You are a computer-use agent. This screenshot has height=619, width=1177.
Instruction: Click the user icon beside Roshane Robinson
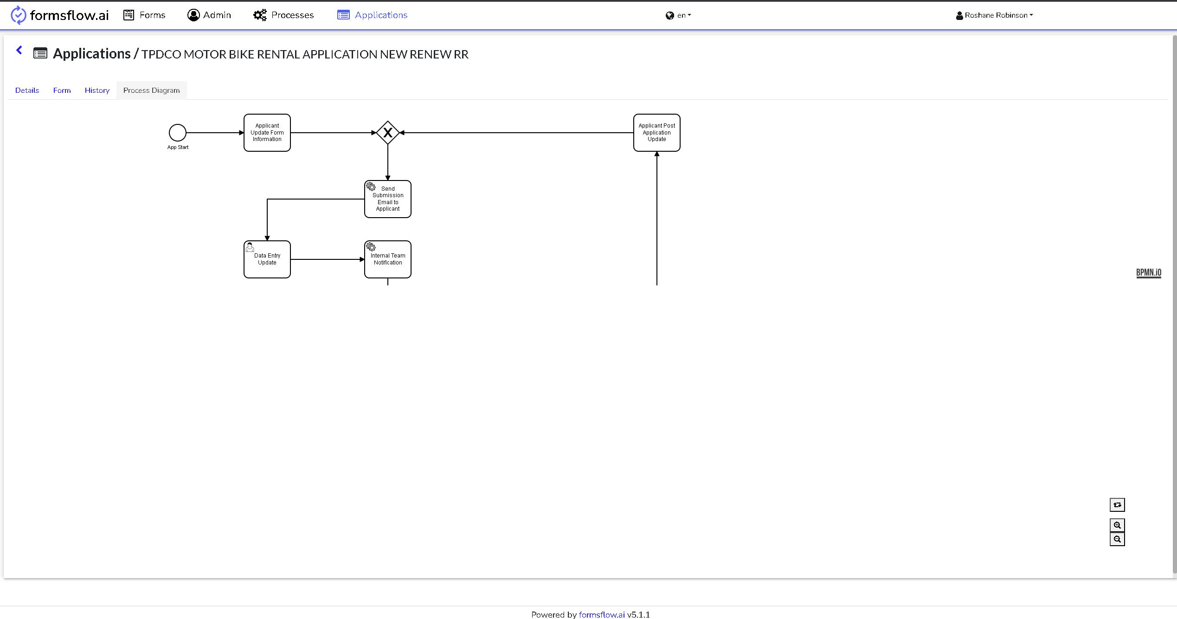(959, 14)
